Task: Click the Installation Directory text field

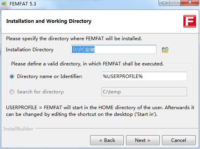Action: 114,50
